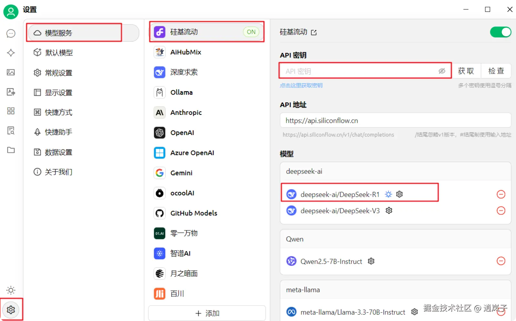The width and height of the screenshot is (516, 321).
Task: Collapse the meta-llama model group header
Action: pyautogui.click(x=395, y=290)
